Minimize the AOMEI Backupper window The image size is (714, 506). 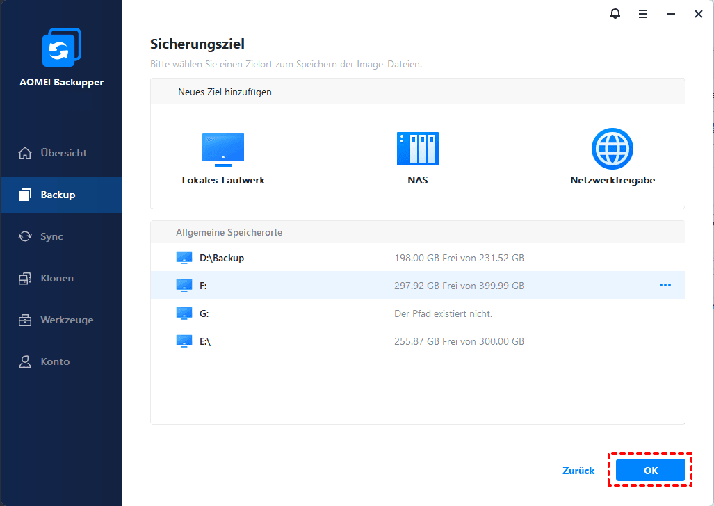pos(671,14)
